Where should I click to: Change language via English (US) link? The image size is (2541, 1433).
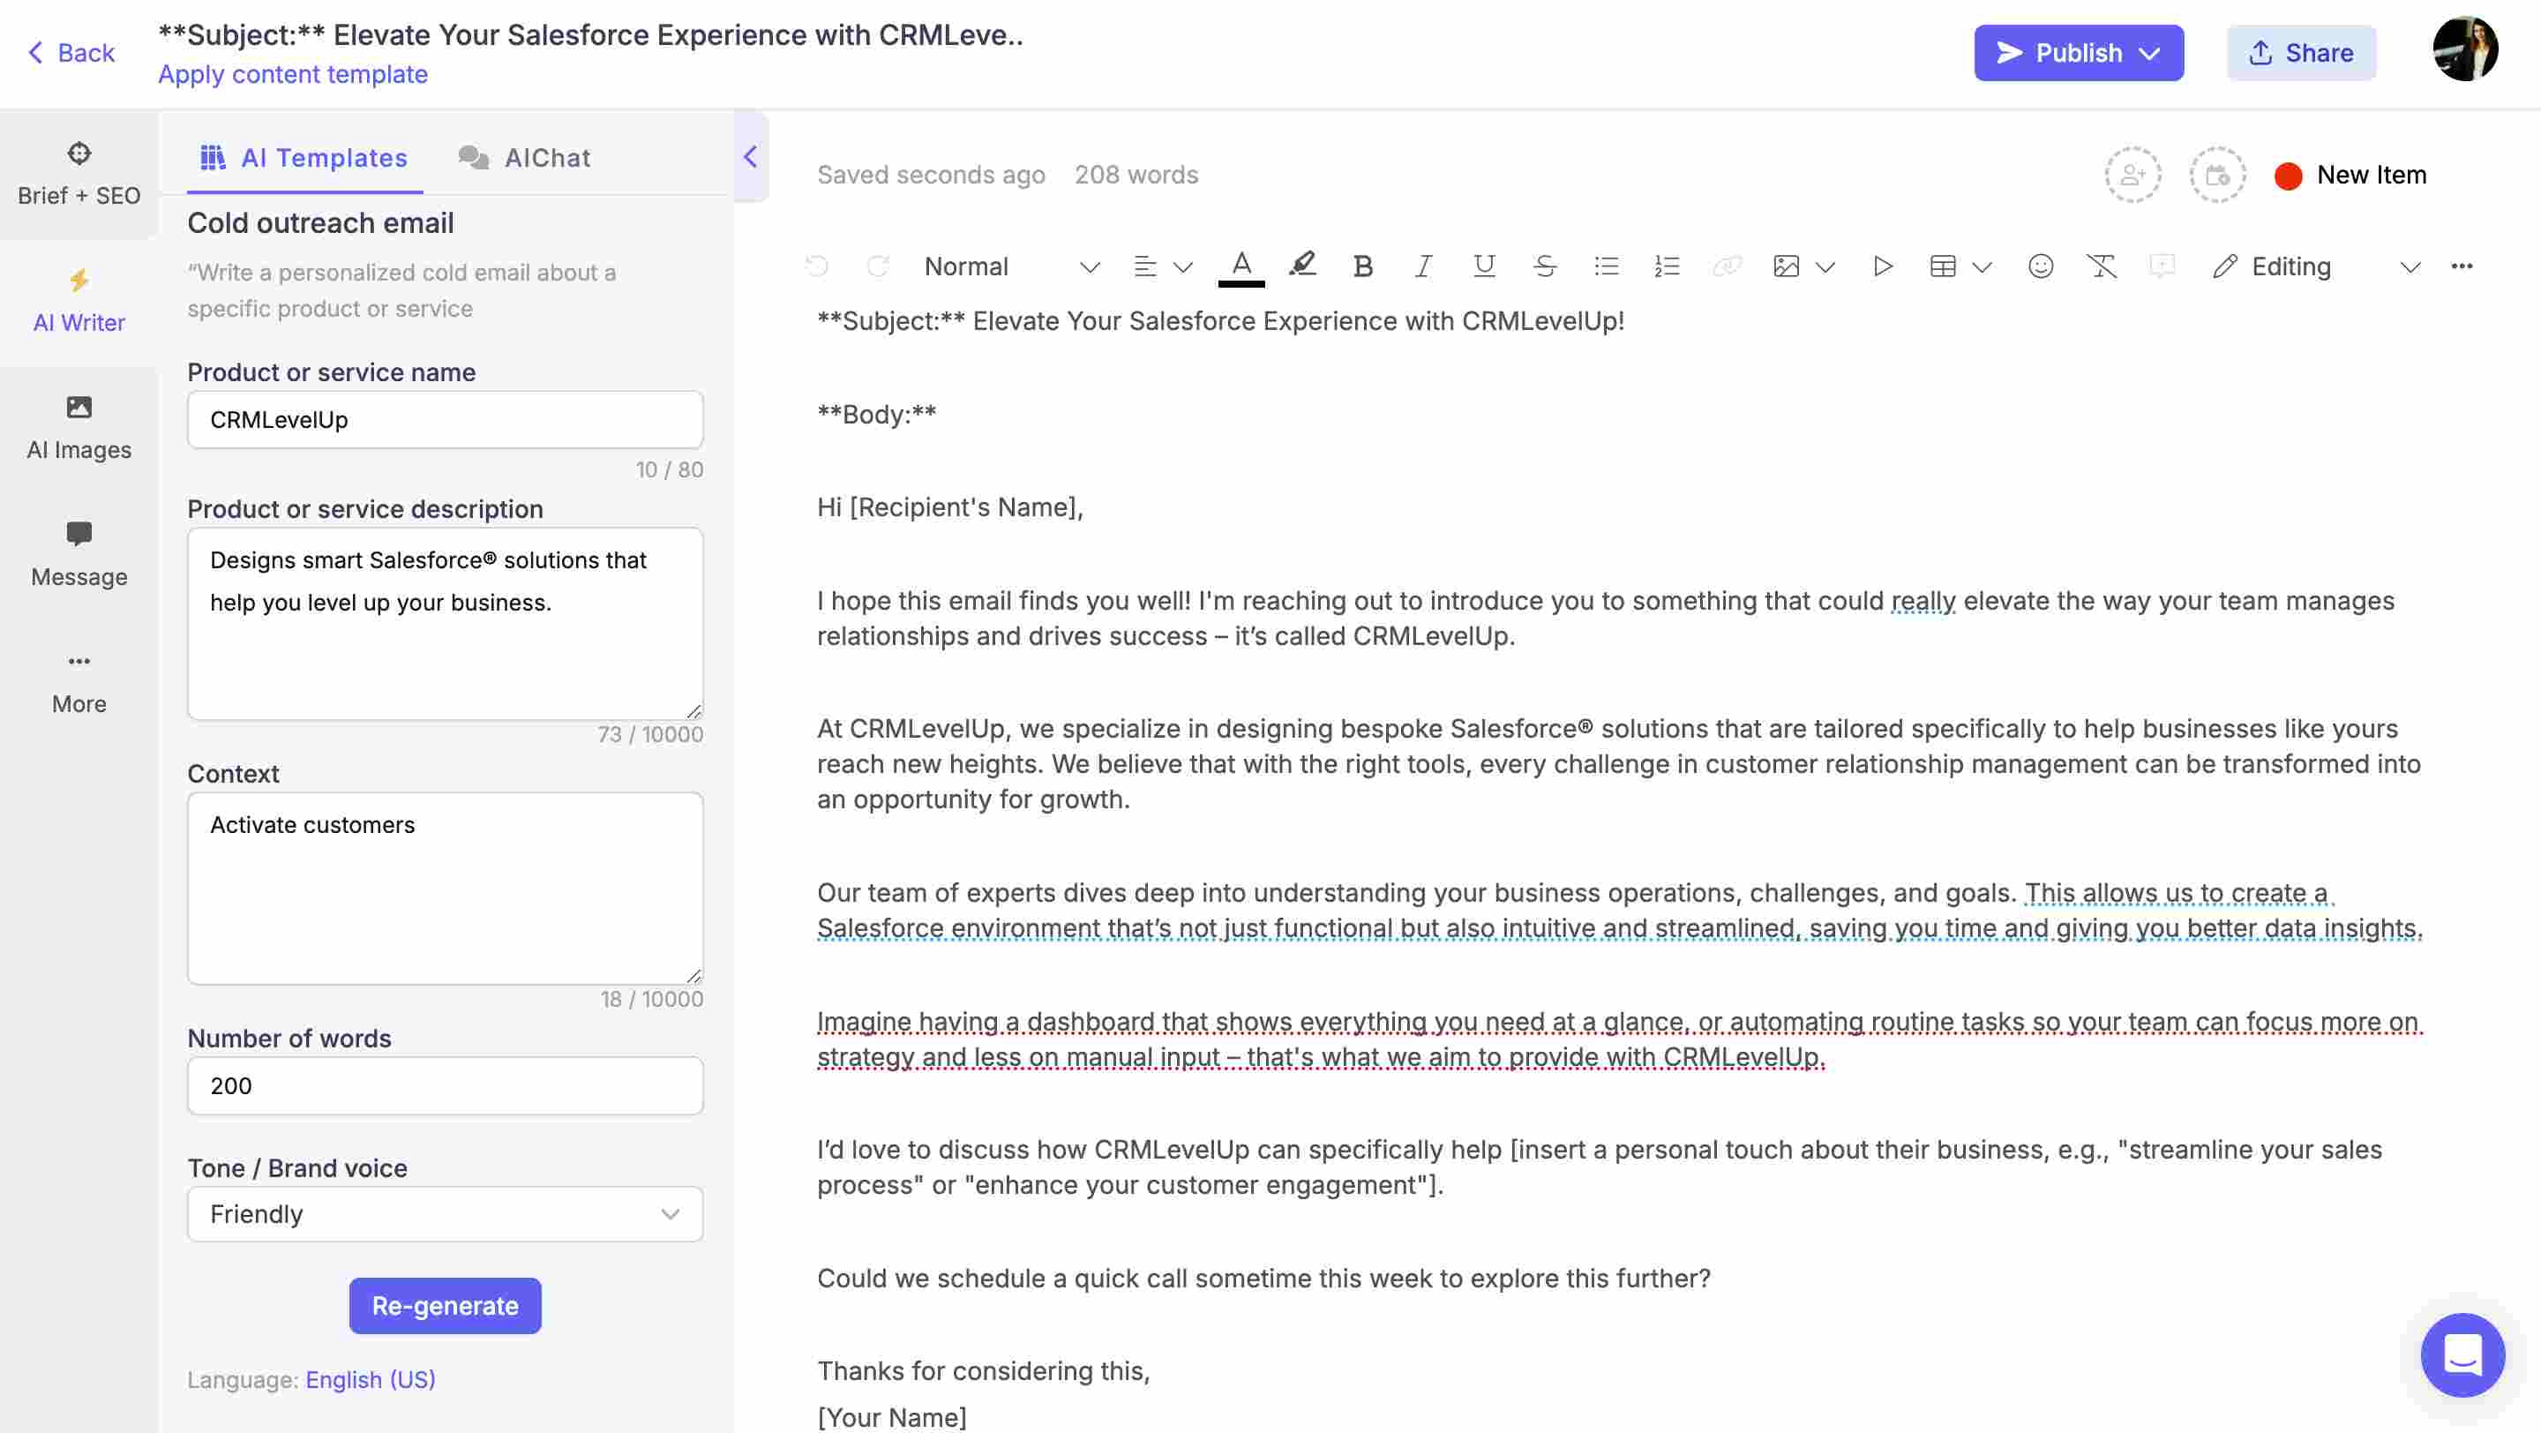coord(370,1379)
